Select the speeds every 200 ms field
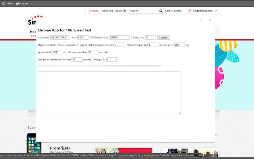254x159 pixels. click(179, 45)
